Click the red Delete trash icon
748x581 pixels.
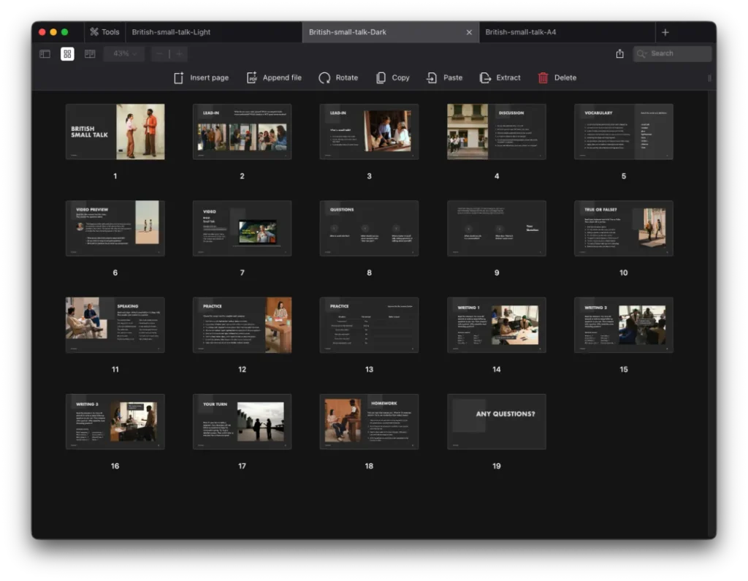click(543, 77)
